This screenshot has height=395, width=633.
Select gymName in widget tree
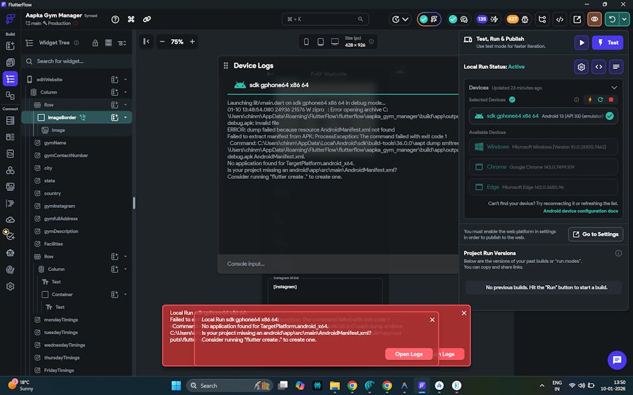(x=55, y=143)
